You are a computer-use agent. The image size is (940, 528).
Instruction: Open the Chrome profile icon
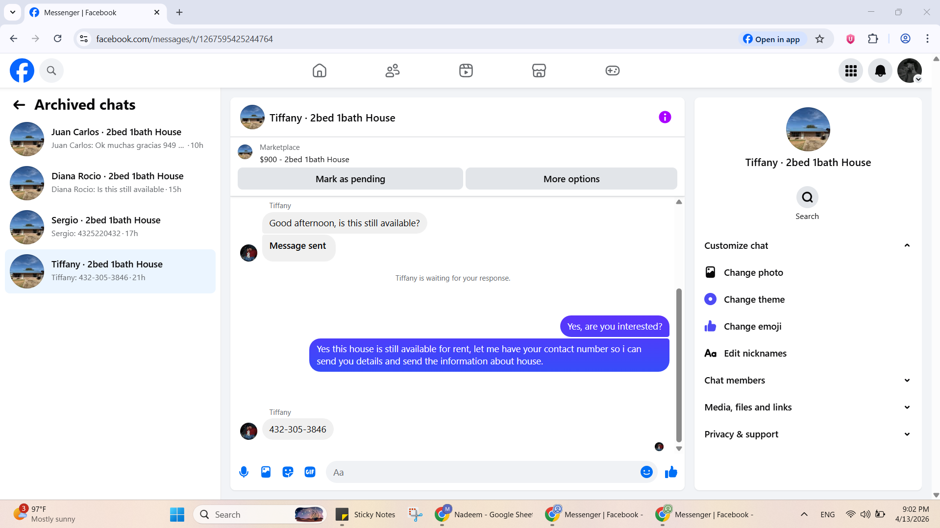(905, 39)
